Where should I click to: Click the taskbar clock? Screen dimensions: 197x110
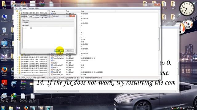click(x=191, y=108)
